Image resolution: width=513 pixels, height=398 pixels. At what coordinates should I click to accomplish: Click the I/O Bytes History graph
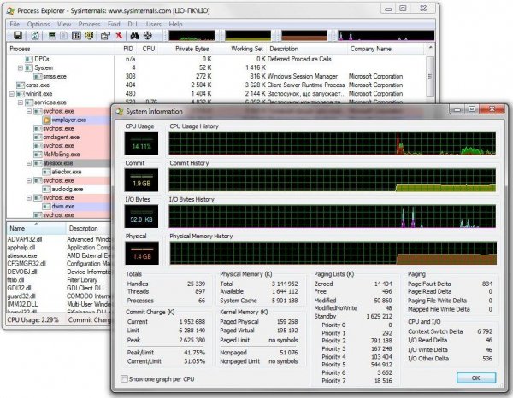tap(333, 216)
